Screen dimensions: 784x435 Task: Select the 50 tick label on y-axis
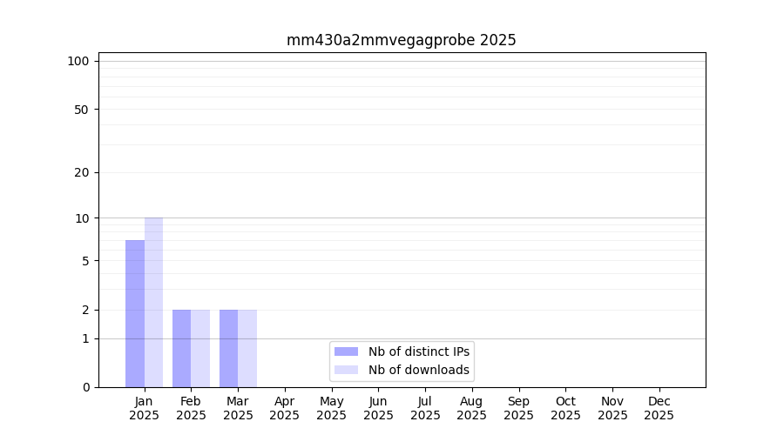tap(81, 110)
